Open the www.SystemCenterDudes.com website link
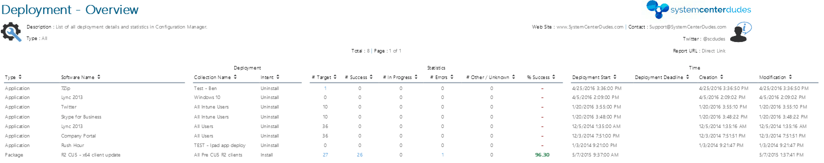 point(590,27)
